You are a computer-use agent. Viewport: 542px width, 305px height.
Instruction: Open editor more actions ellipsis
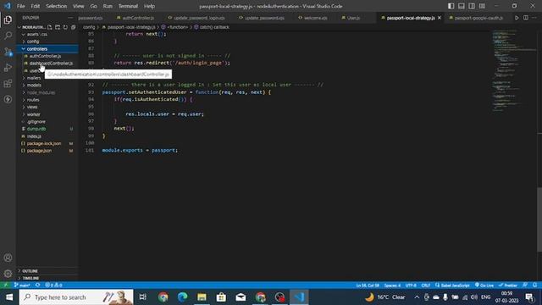(x=534, y=18)
